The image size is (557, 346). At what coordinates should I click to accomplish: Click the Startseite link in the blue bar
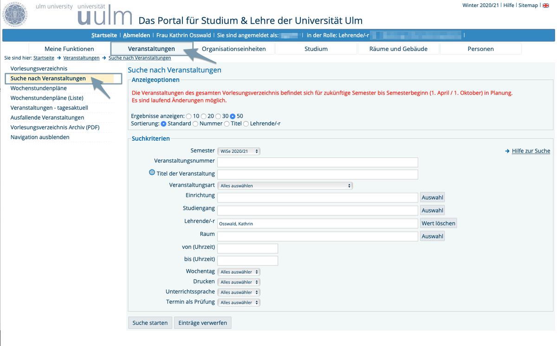pos(104,35)
